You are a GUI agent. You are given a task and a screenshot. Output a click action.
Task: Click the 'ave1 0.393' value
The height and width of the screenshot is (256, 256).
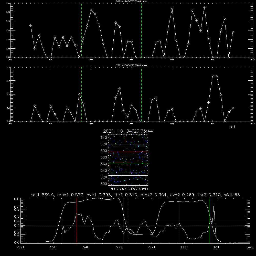99,195
